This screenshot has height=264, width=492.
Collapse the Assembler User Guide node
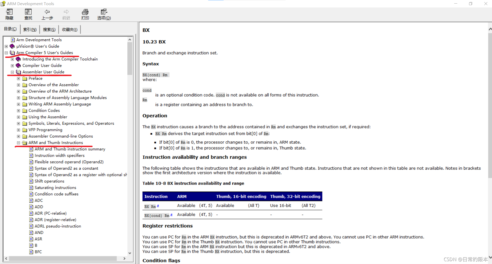point(12,72)
